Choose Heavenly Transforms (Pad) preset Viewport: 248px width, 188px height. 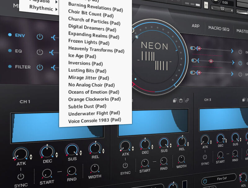click(96, 49)
